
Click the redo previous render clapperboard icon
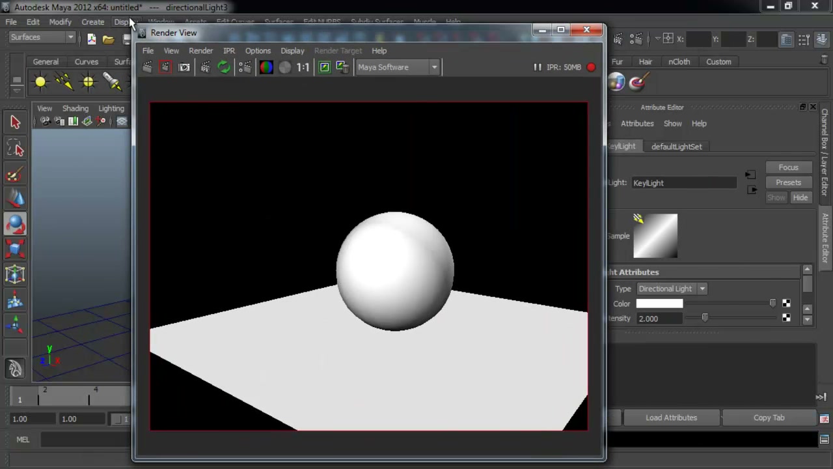pyautogui.click(x=147, y=67)
